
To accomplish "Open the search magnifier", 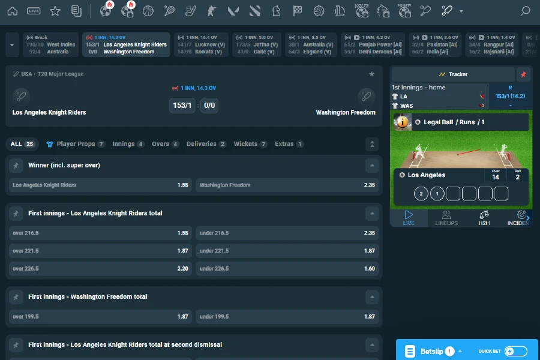I will point(525,11).
